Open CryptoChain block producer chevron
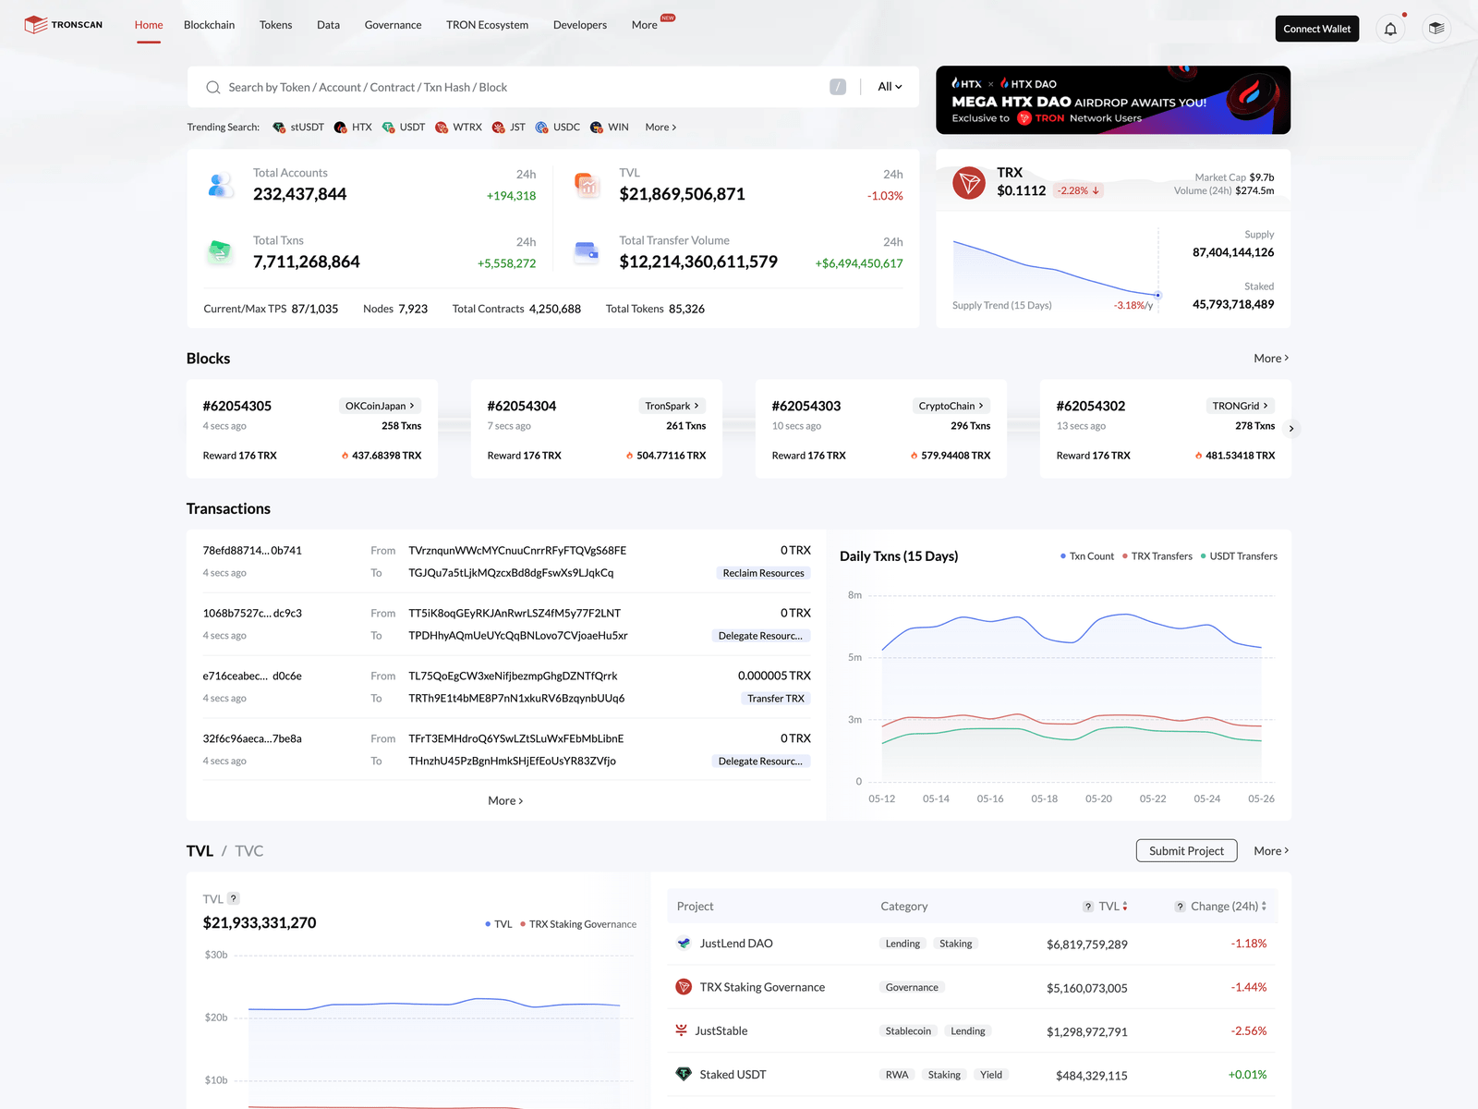 [981, 406]
